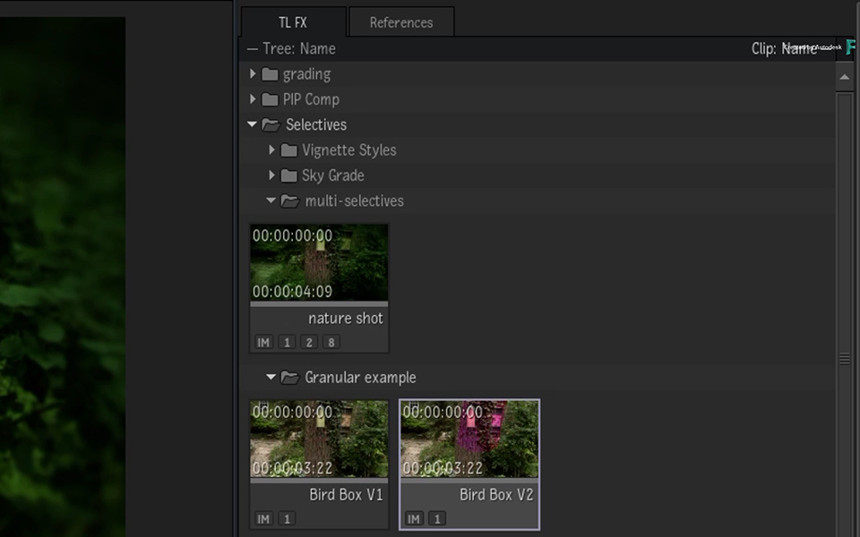
Task: Expand the grading folder arrow
Action: click(x=253, y=73)
